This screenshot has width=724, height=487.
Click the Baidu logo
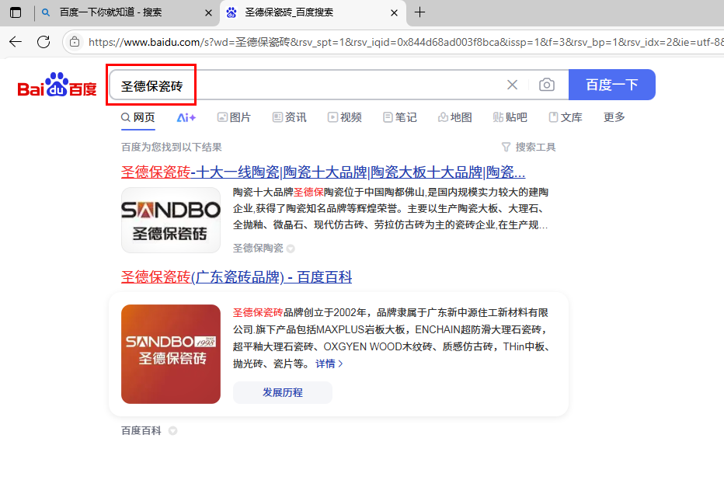point(57,85)
